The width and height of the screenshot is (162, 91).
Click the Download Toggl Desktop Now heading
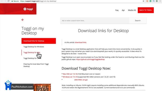click(86, 69)
